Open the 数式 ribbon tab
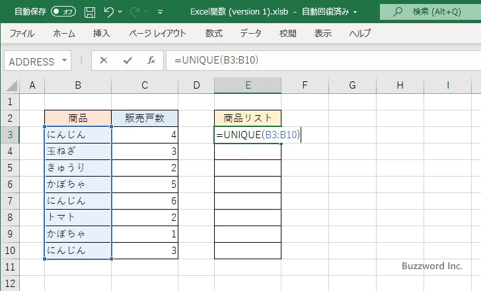Screen dimensions: 481x291 point(213,33)
